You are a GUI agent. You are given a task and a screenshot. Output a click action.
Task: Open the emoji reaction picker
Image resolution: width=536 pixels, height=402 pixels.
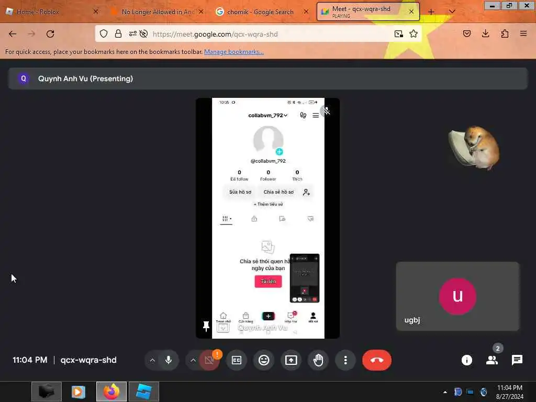pyautogui.click(x=264, y=360)
